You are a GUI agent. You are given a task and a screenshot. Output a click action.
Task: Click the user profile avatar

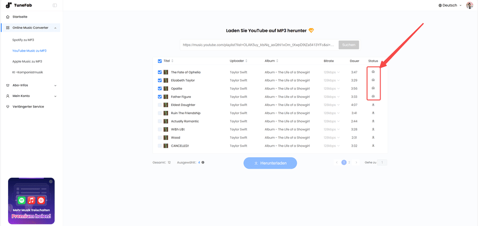469,5
